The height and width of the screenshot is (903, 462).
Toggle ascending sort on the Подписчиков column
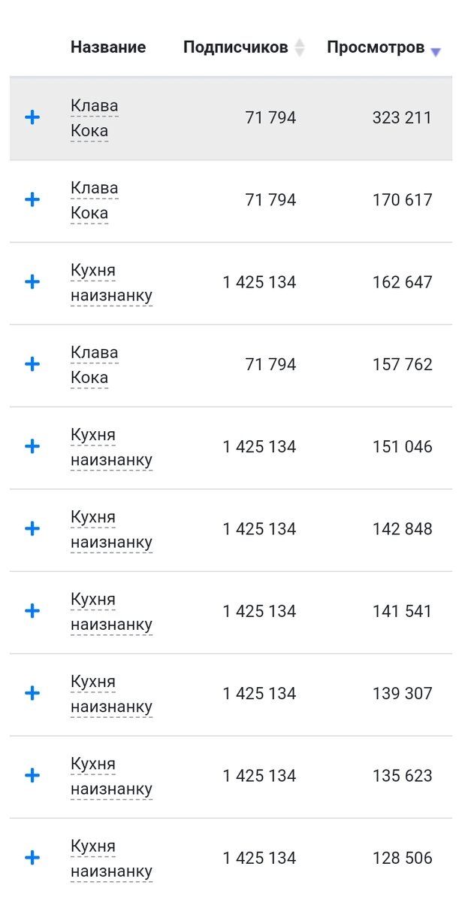click(x=300, y=42)
